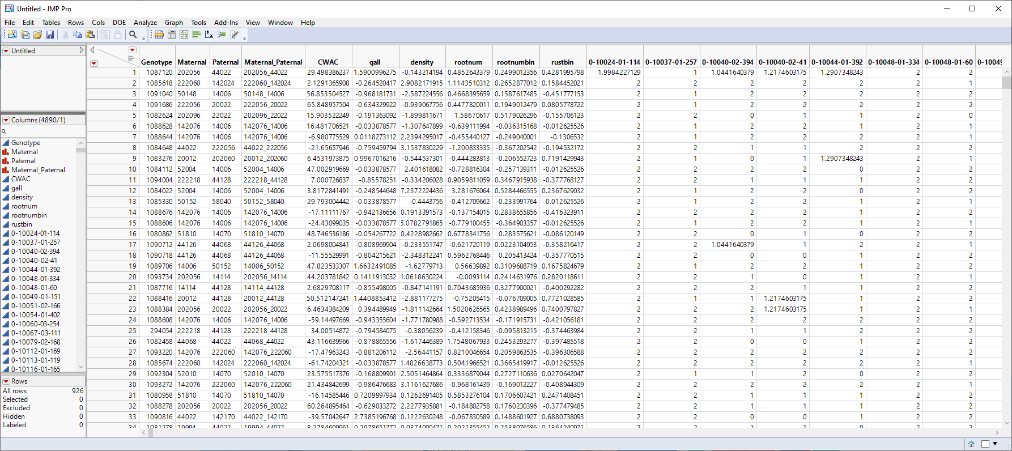Click the New Data Table toolbar icon
Viewport: 1012px width, 451px height.
12,35
